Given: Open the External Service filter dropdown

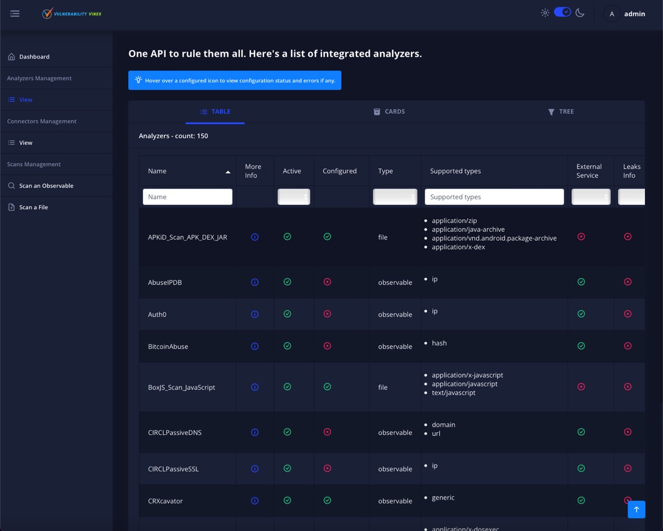Looking at the screenshot, I should [x=591, y=197].
